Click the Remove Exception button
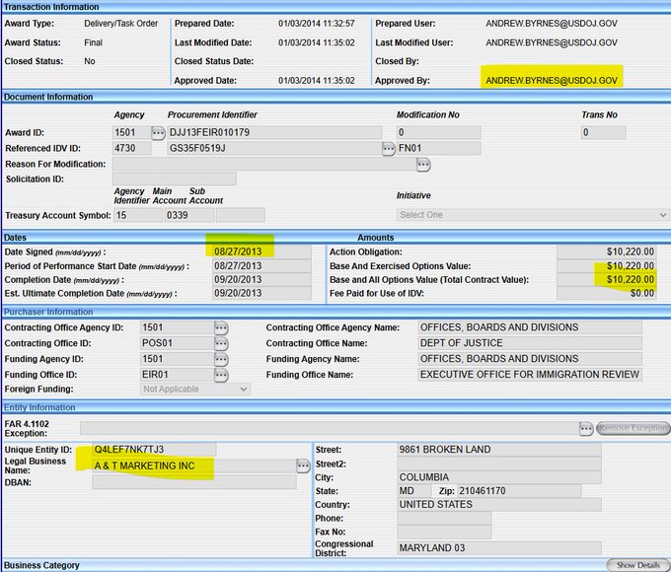Screen dimensions: 671x572 pos(634,428)
